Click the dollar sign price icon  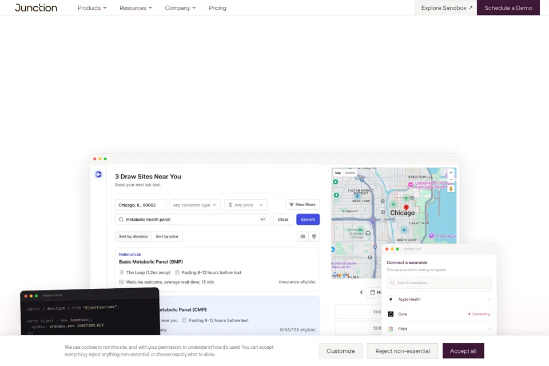click(x=230, y=205)
